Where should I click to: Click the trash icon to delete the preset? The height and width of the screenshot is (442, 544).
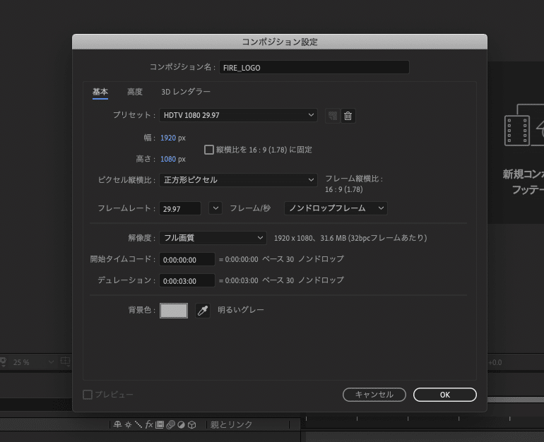coord(348,116)
